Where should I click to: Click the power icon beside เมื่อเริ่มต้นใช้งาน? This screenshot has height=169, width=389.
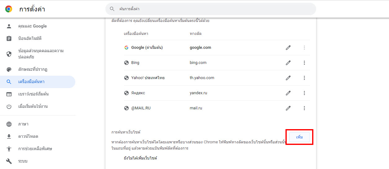(x=9, y=107)
